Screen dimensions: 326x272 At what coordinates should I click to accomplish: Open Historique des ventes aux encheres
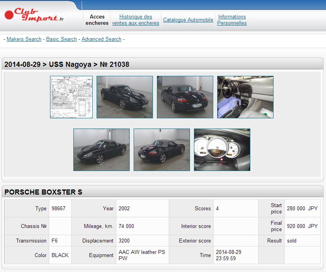pos(136,20)
